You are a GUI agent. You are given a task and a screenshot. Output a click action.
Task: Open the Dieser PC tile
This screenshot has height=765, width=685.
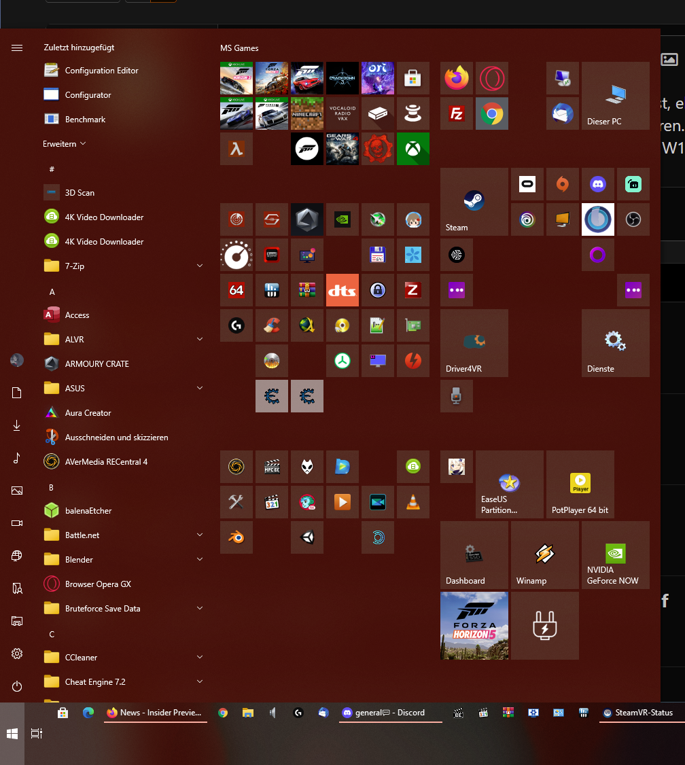(615, 96)
